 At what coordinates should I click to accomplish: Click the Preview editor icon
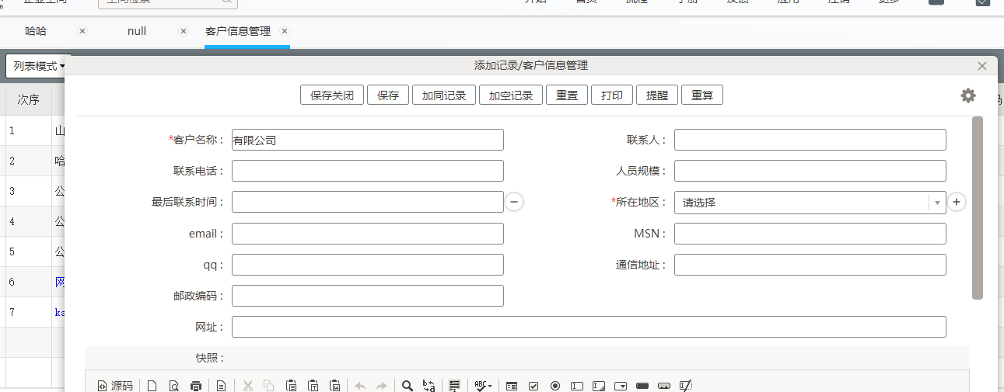click(173, 385)
